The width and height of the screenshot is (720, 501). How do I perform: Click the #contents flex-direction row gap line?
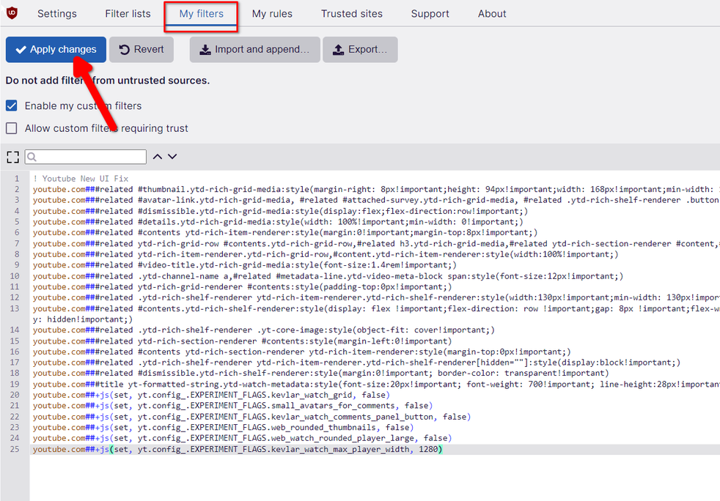pyautogui.click(x=376, y=313)
